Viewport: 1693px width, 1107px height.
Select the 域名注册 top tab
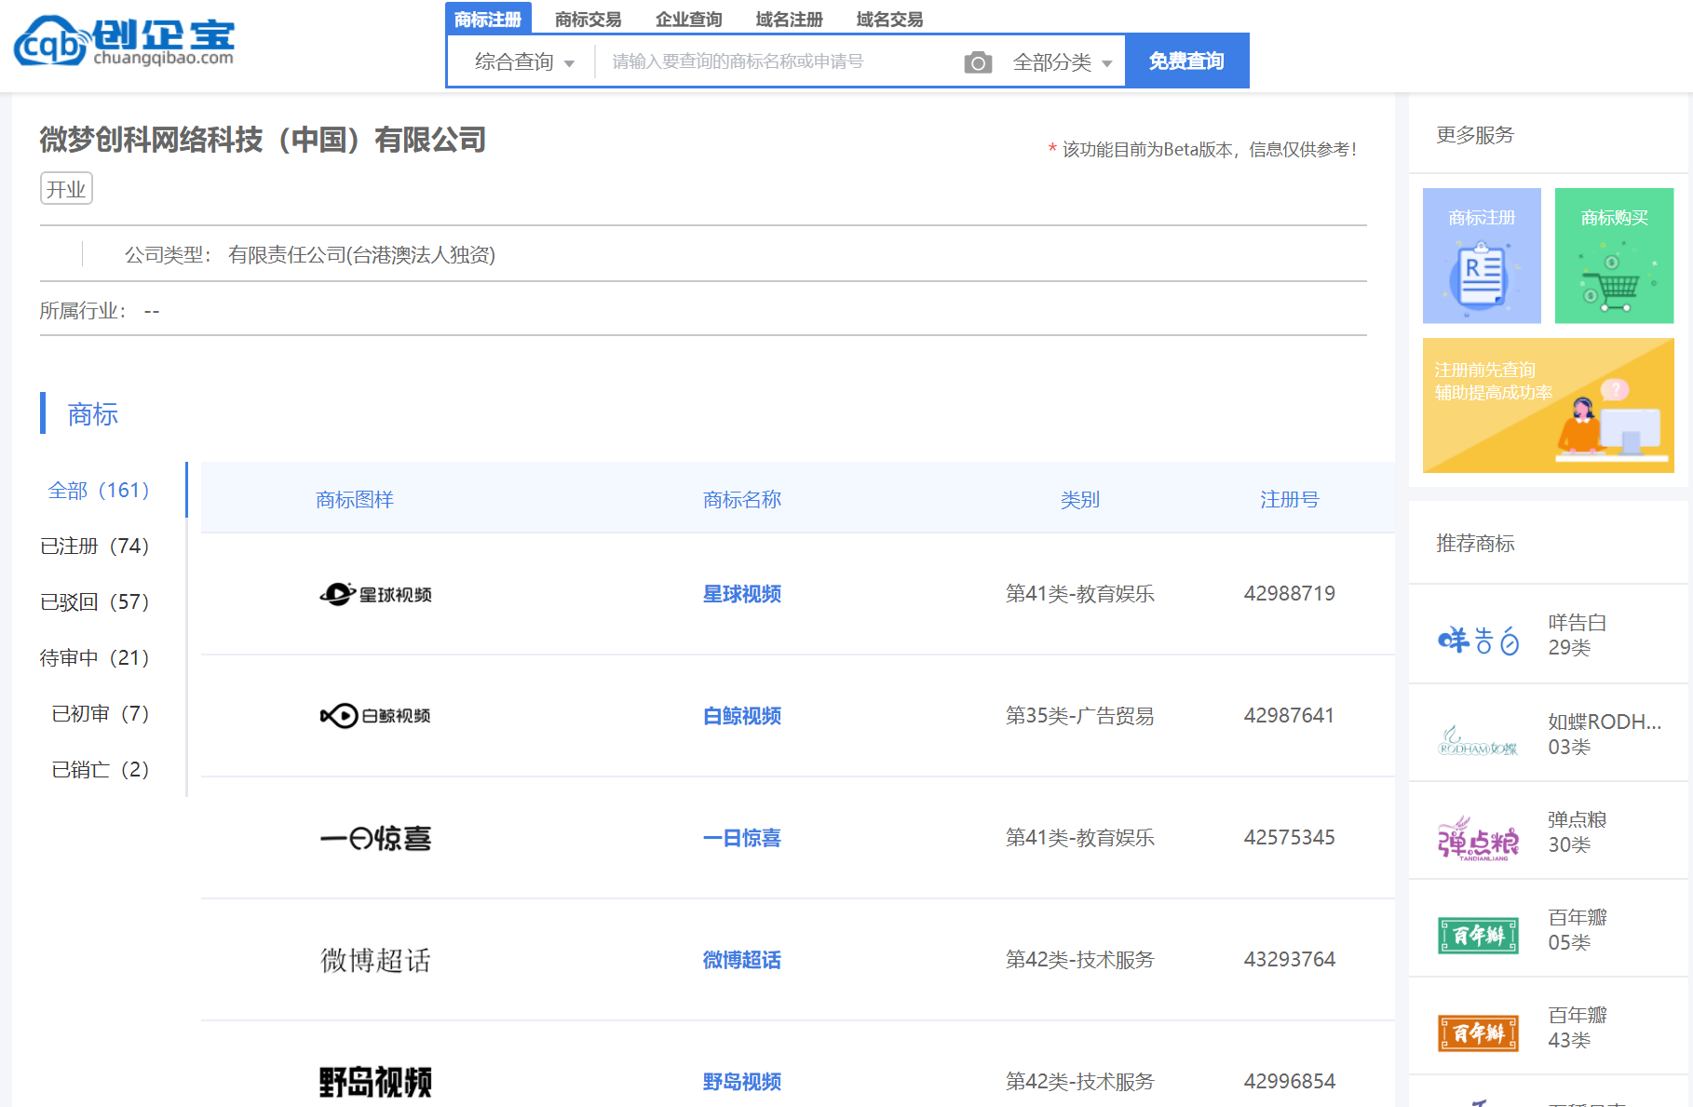click(x=789, y=19)
